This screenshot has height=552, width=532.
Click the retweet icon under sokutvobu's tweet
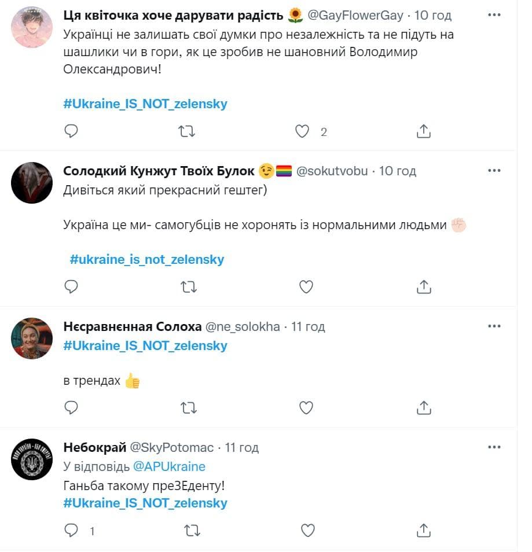(189, 286)
